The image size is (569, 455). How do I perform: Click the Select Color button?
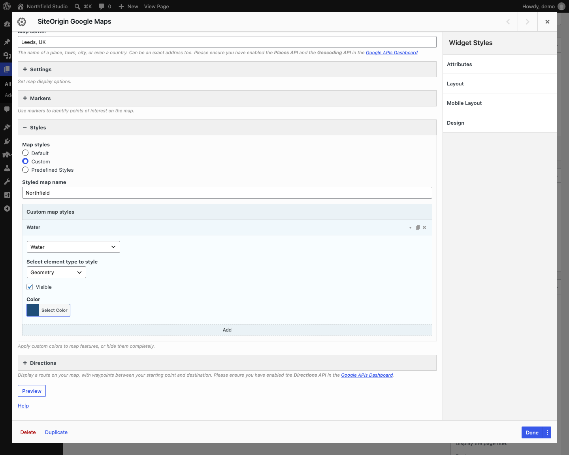coord(55,310)
